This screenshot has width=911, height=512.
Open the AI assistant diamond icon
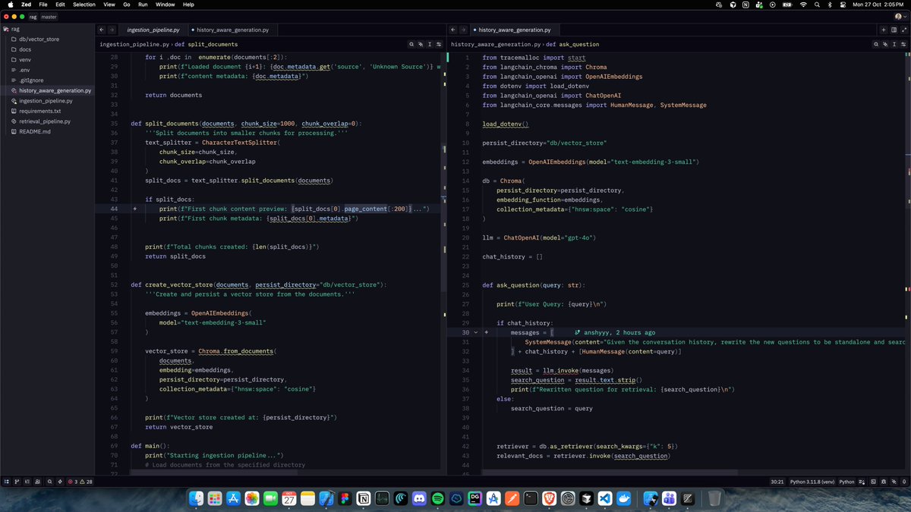point(60,481)
